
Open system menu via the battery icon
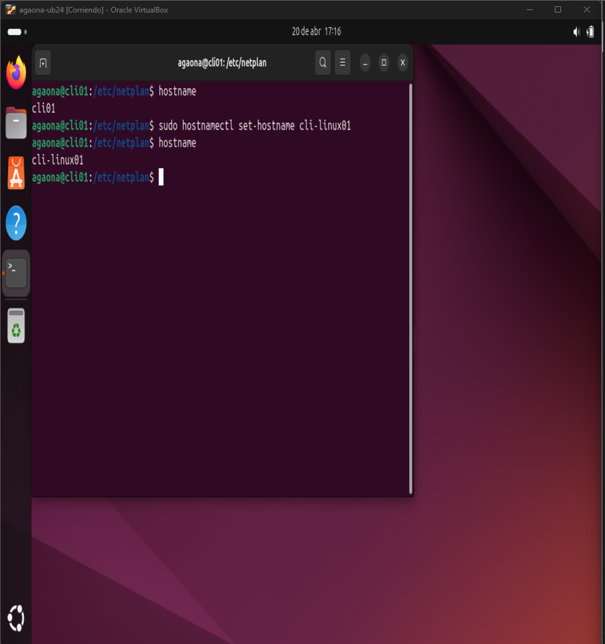pyautogui.click(x=590, y=32)
